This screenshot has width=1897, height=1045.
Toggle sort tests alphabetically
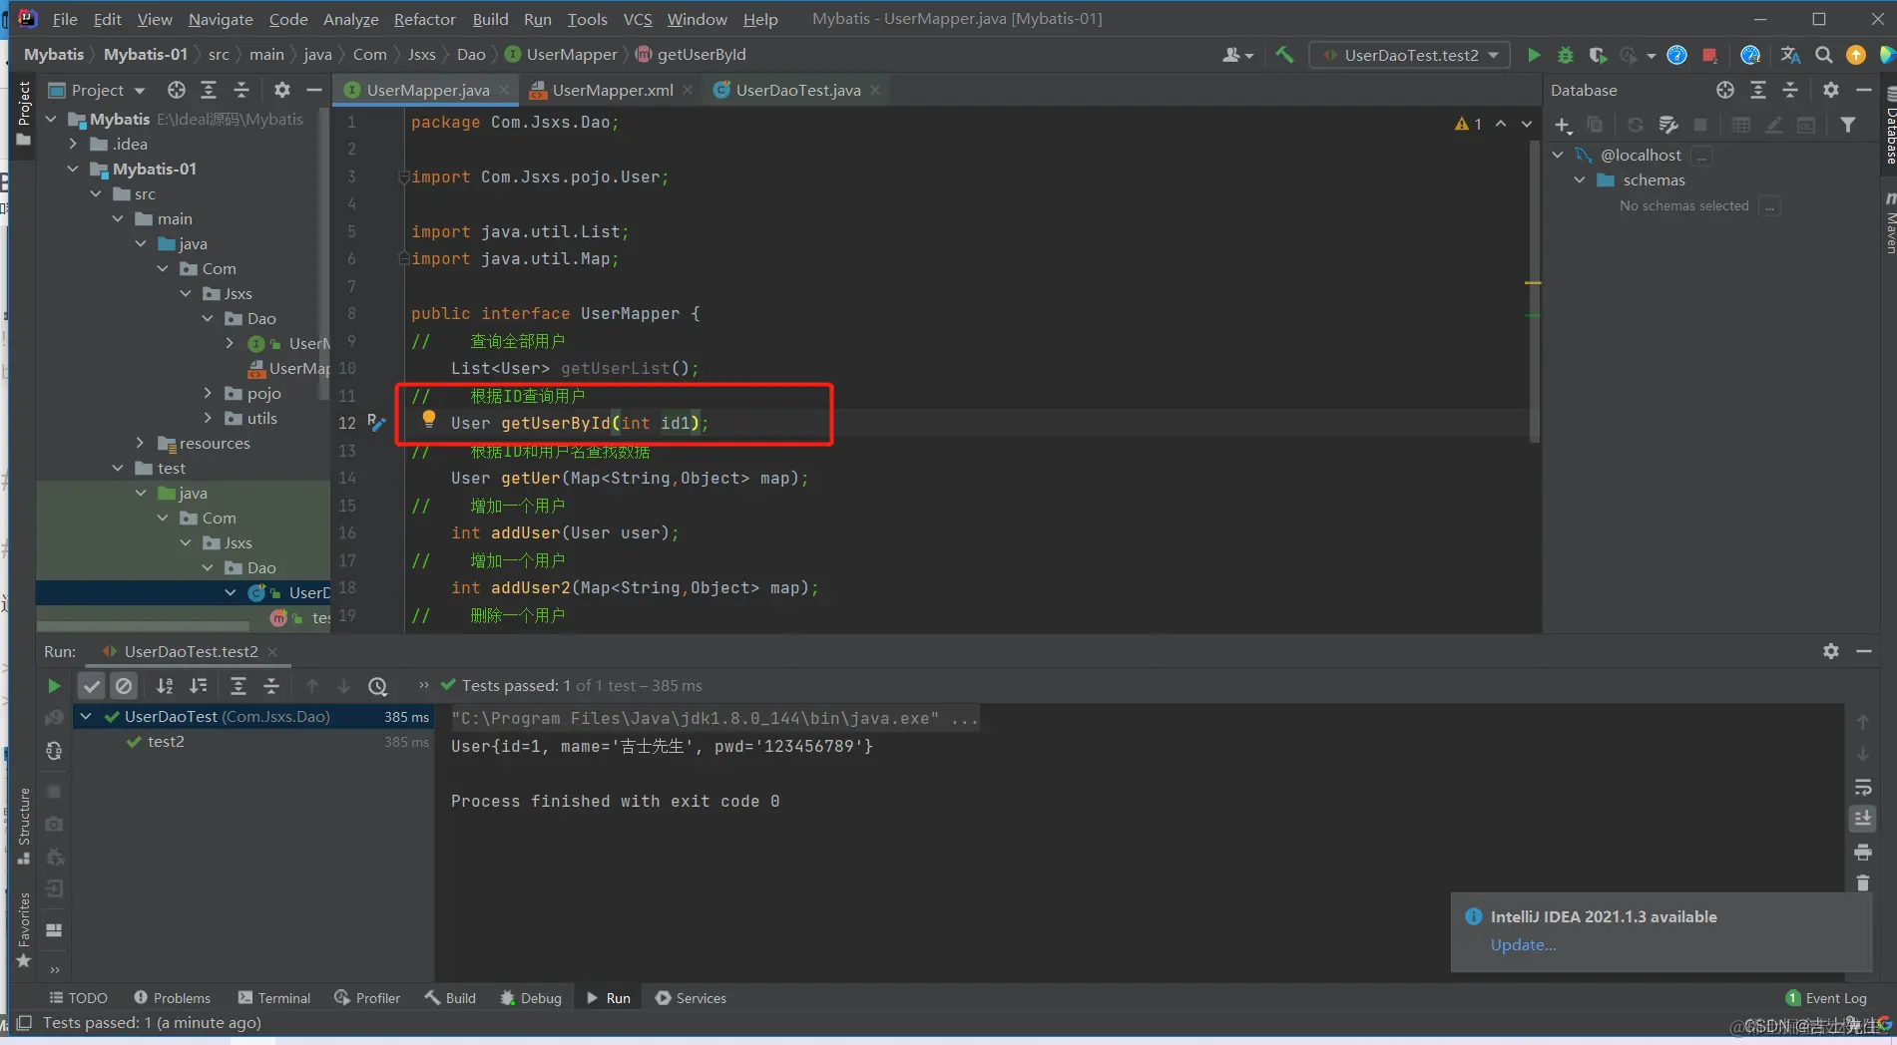point(165,686)
